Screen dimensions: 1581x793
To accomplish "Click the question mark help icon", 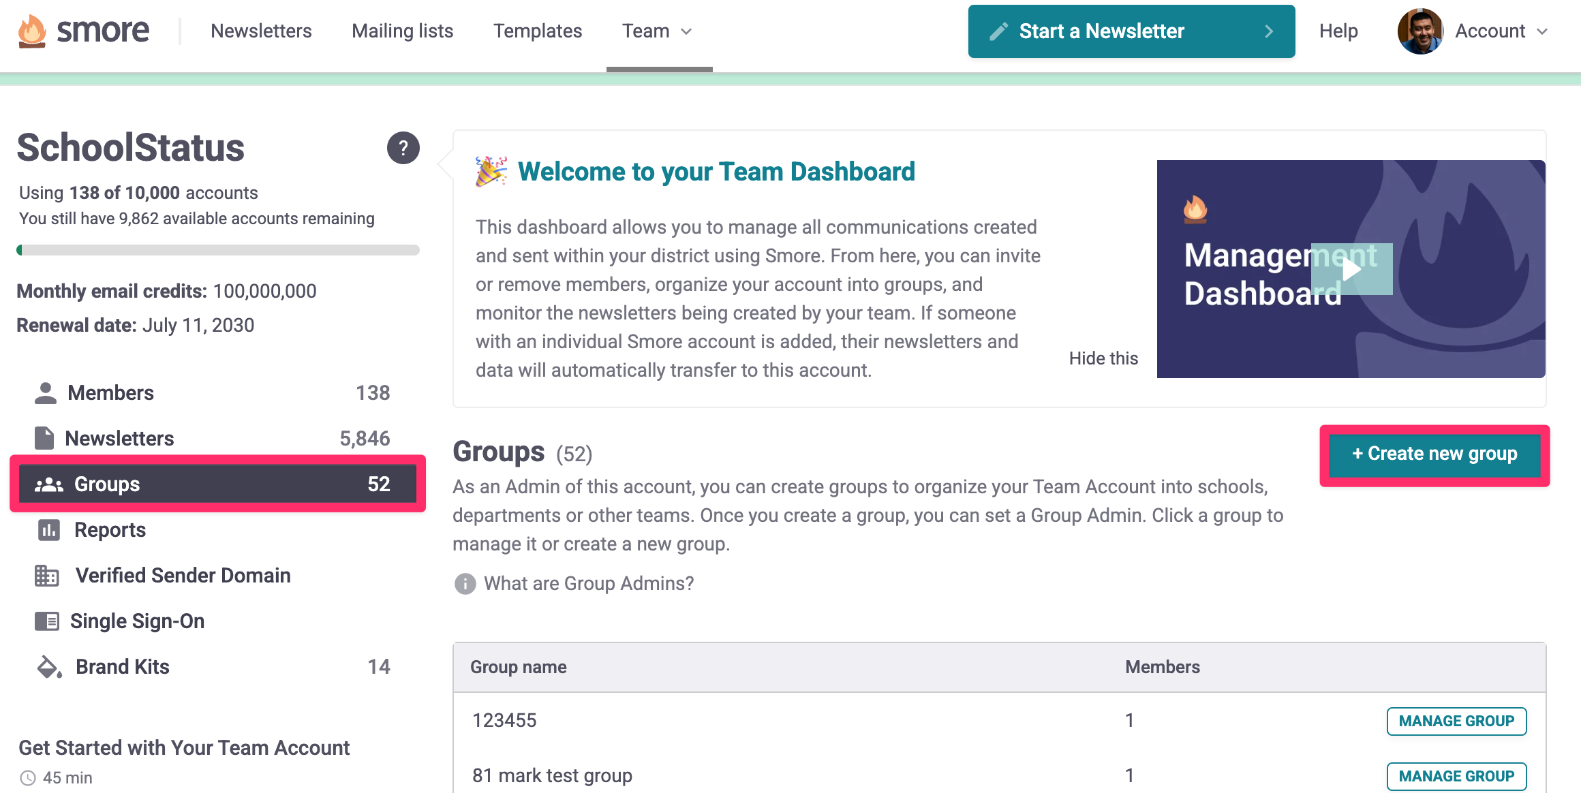I will click(x=403, y=148).
